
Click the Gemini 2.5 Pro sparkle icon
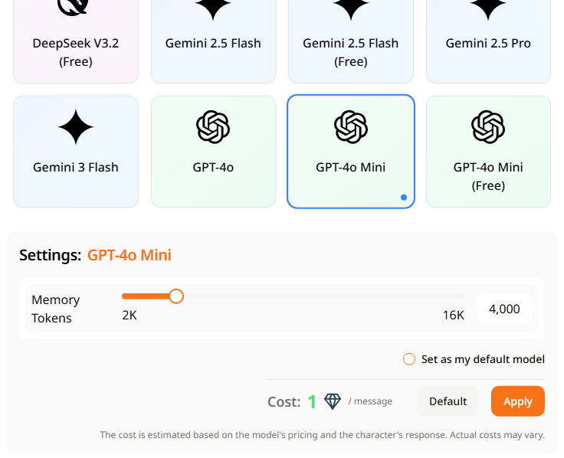488,7
